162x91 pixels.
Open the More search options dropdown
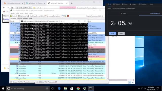(151, 4)
